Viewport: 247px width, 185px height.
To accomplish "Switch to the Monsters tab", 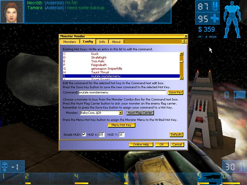I will point(69,41).
